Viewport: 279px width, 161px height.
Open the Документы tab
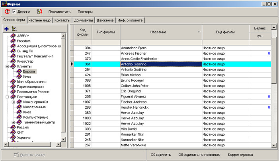[x=84, y=20]
